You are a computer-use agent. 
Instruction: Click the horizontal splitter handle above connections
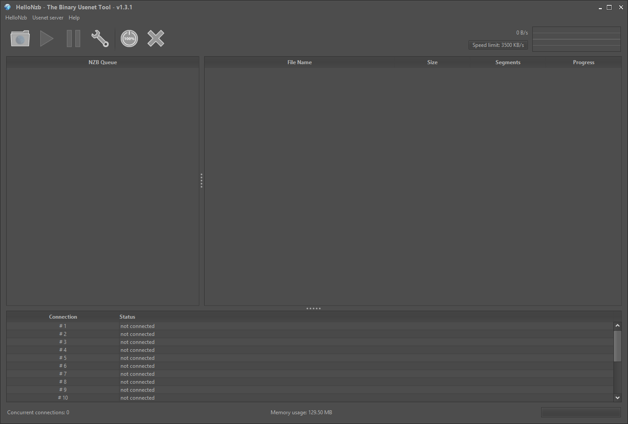(314, 308)
